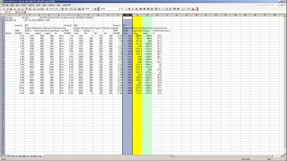Open the Paste options dropdown arrow

point(44,9)
